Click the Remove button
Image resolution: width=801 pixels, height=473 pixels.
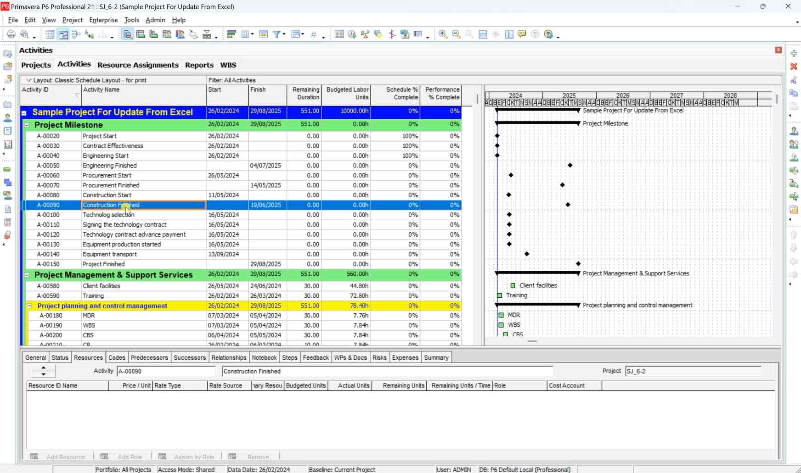(249, 457)
